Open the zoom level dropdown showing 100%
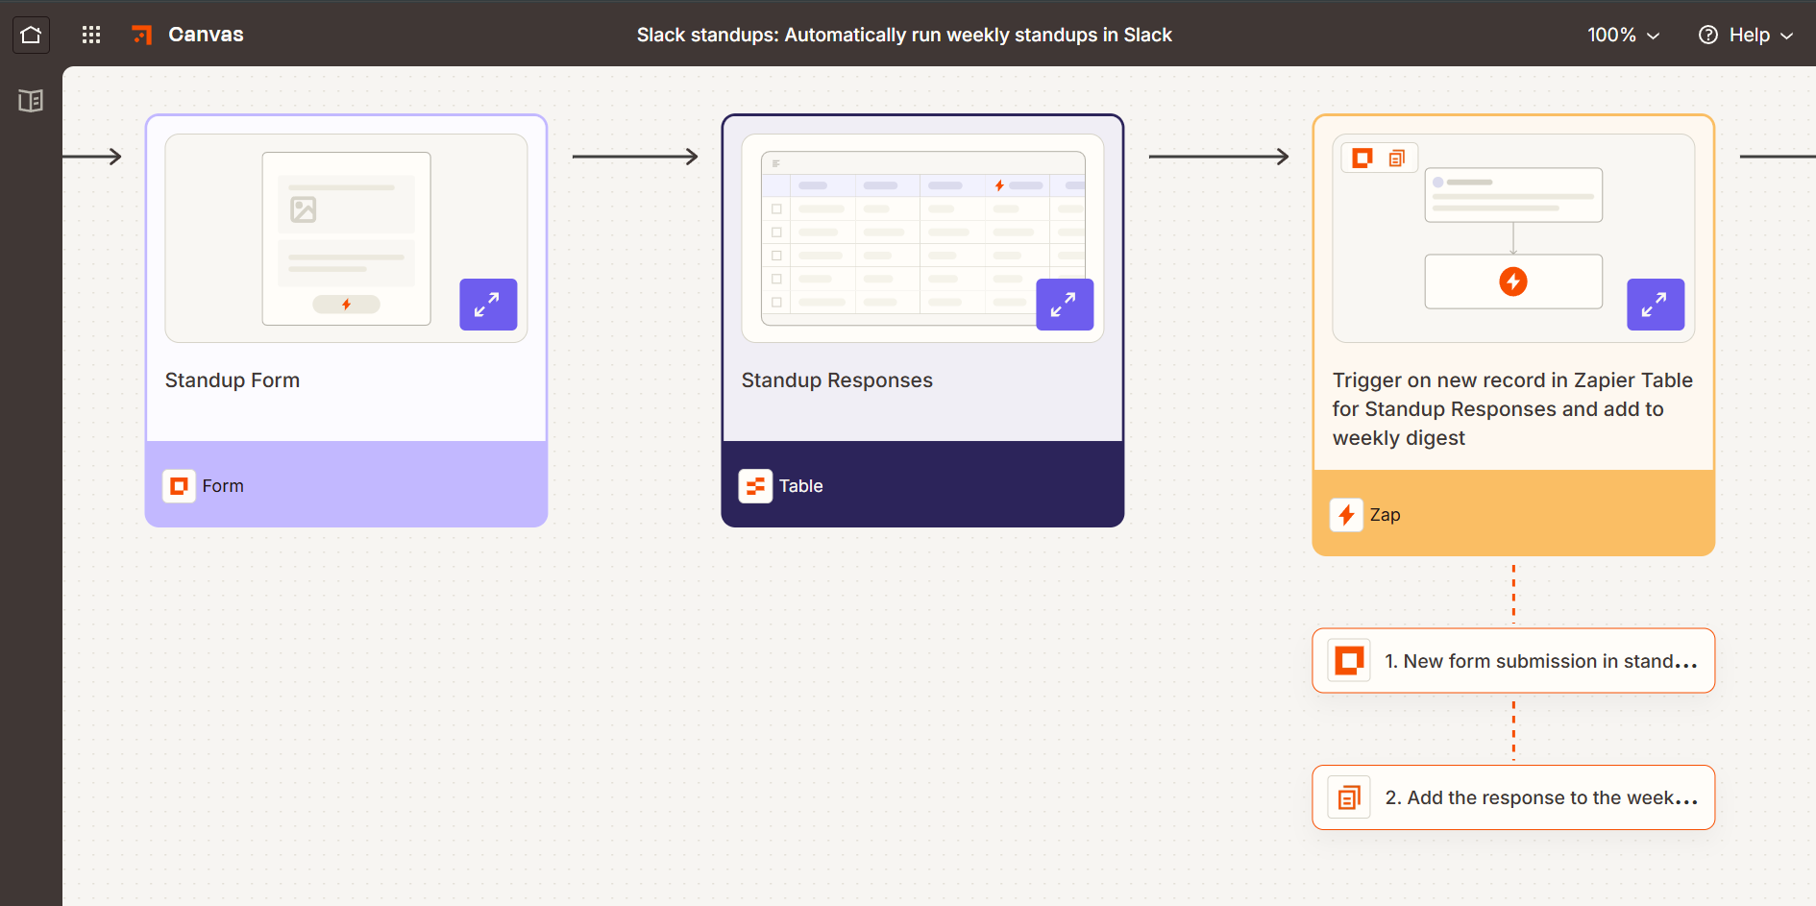This screenshot has width=1816, height=906. pos(1623,35)
